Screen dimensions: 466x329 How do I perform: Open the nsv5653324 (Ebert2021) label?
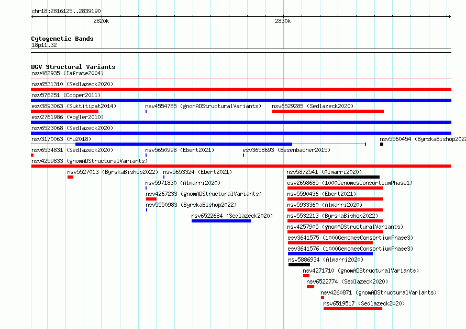click(x=197, y=172)
